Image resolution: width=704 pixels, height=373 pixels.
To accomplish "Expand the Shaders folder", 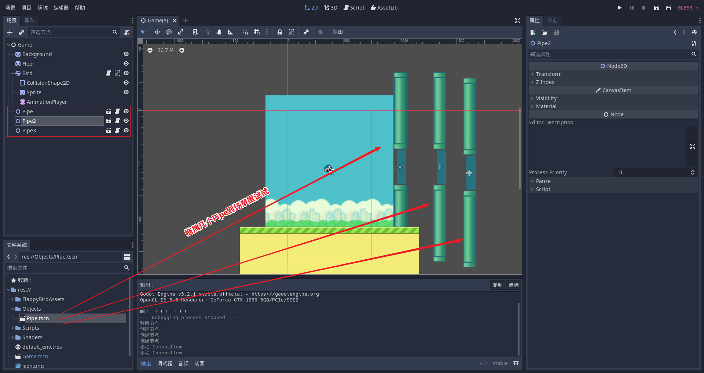I will [x=13, y=337].
